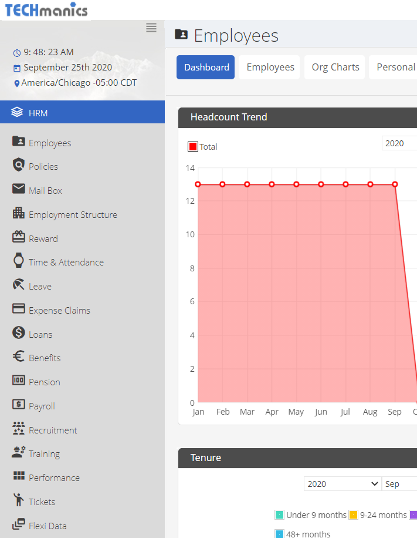
Task: Click the Loans dollar icon
Action: pos(19,332)
